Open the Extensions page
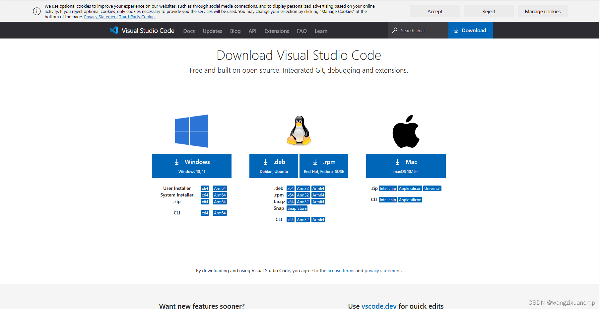The image size is (600, 309). pyautogui.click(x=277, y=31)
